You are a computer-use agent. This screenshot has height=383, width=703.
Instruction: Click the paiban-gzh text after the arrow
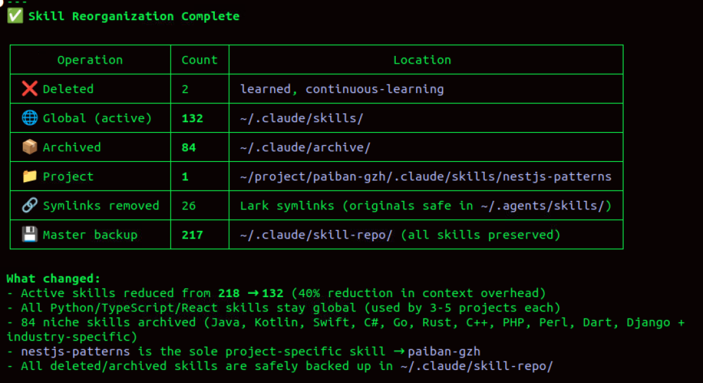tap(444, 352)
